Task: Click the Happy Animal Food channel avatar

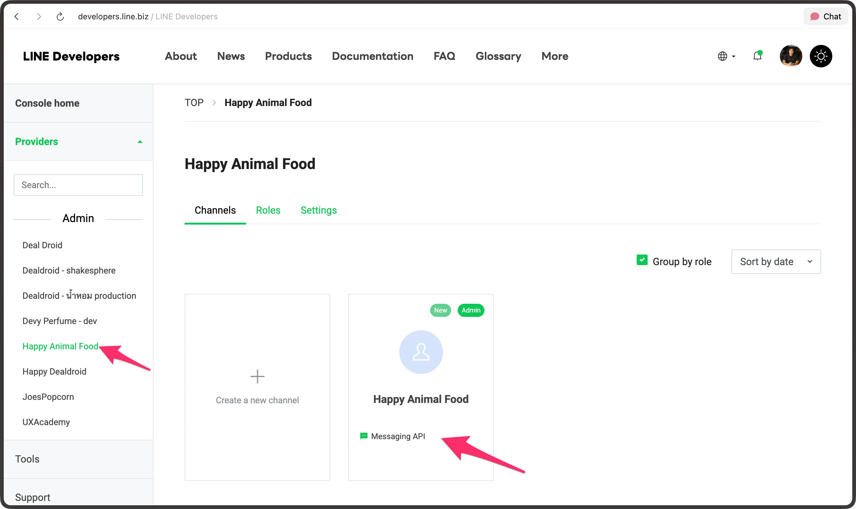Action: pyautogui.click(x=420, y=352)
